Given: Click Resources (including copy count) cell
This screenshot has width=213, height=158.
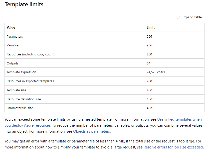Looking at the screenshot, I should 31,54.
